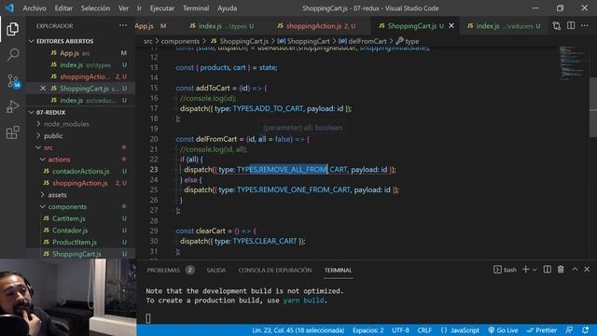Click the feedback icon in status bar

coord(569,329)
